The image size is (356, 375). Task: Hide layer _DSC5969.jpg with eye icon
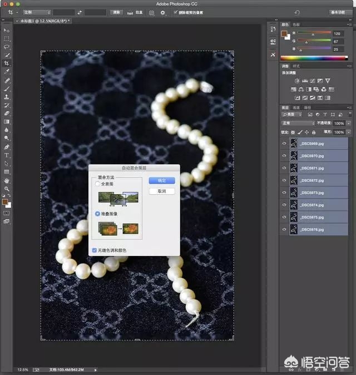click(284, 144)
